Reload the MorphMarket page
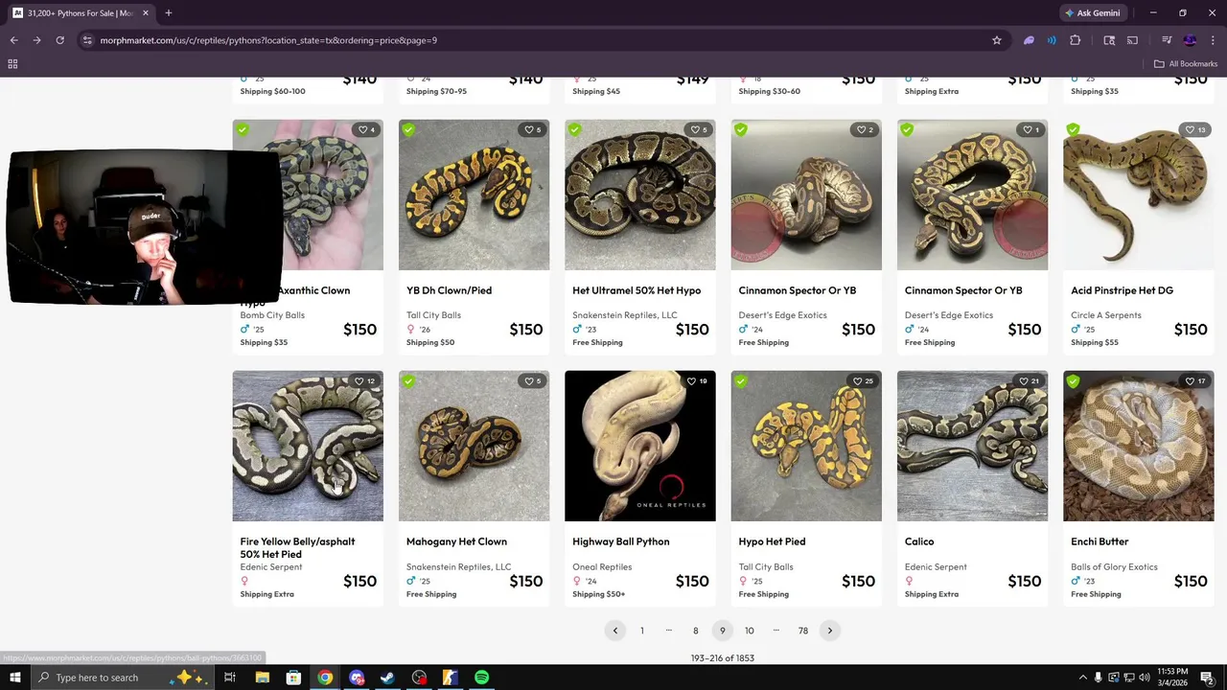The height and width of the screenshot is (690, 1227). (59, 40)
